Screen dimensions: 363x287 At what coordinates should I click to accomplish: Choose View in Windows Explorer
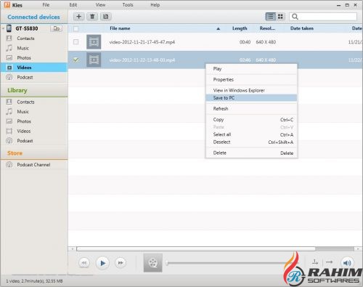click(251, 90)
